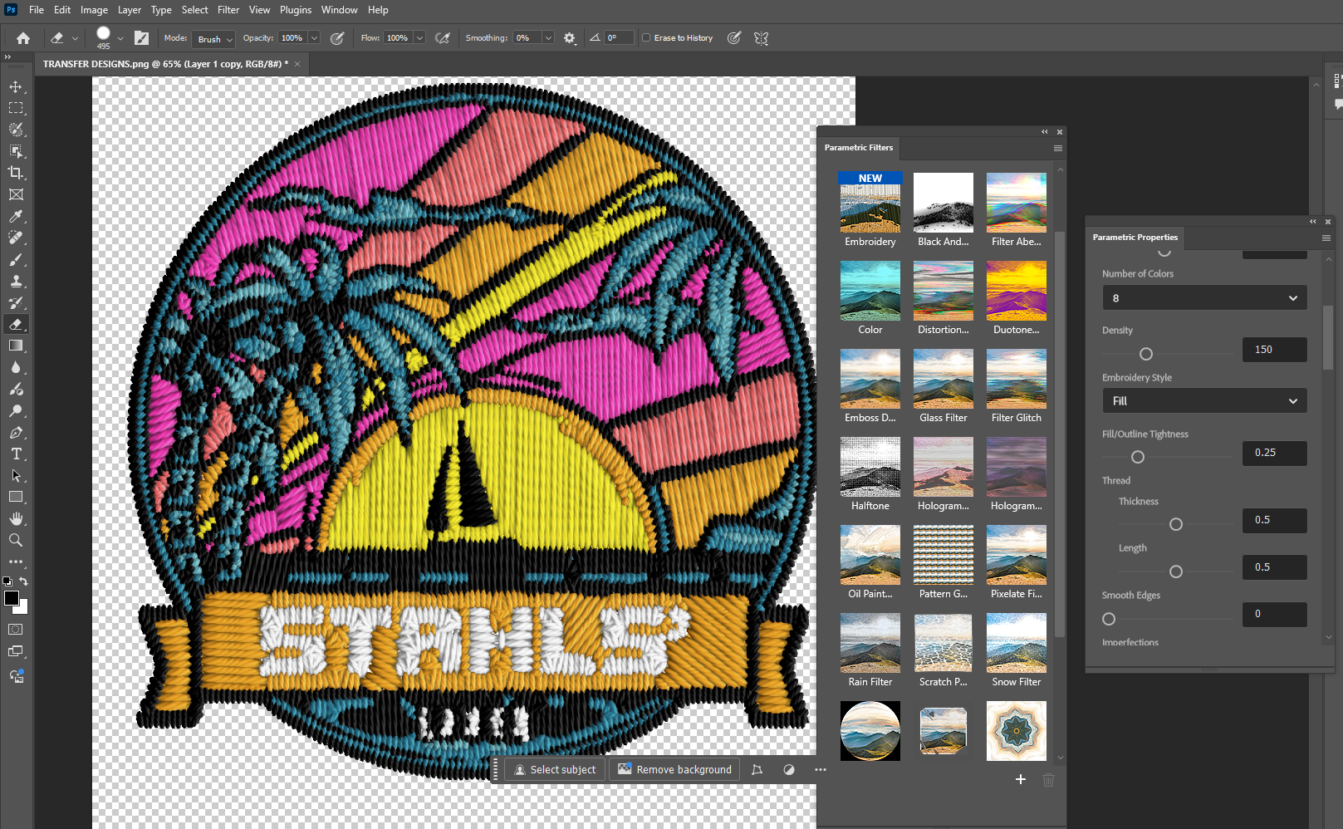The image size is (1343, 829).
Task: Click the symmetry butterfly icon
Action: pyautogui.click(x=761, y=38)
